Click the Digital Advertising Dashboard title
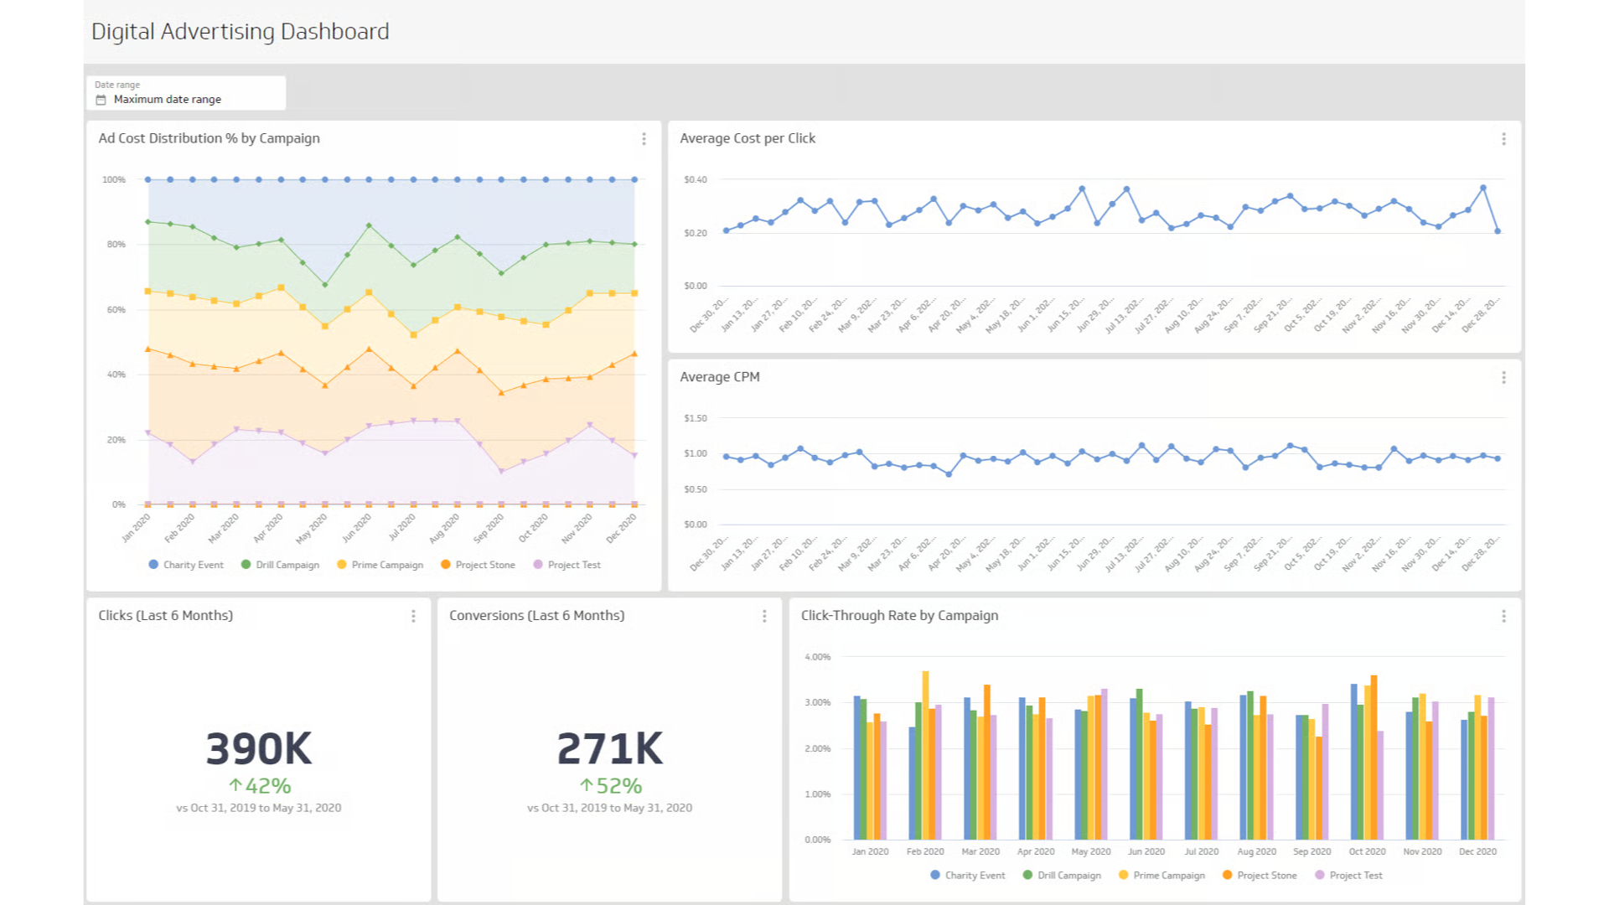The image size is (1609, 905). pyautogui.click(x=241, y=32)
